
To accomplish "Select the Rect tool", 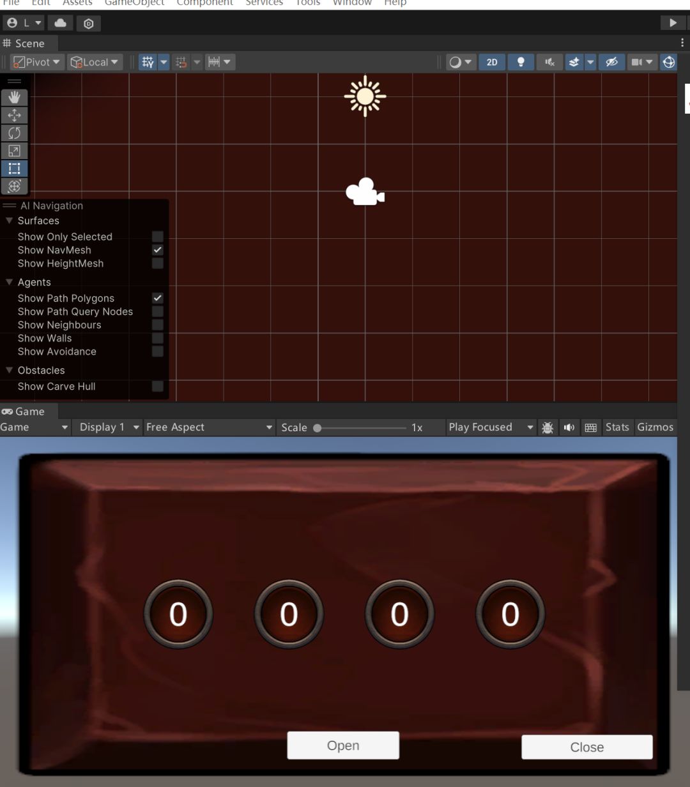I will tap(15, 169).
